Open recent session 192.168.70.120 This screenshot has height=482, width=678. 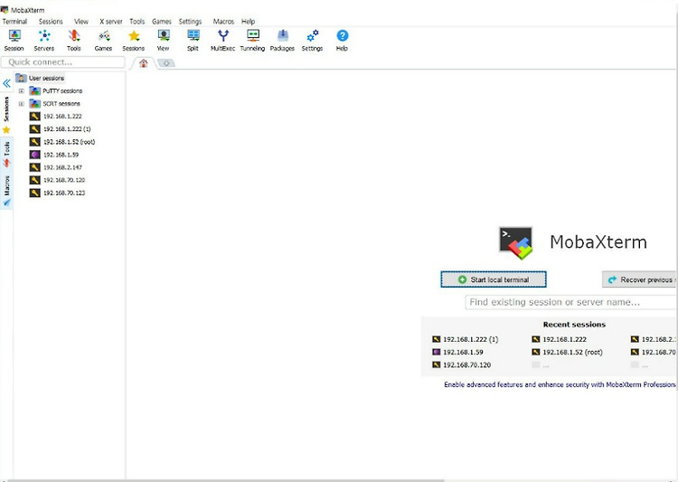pyautogui.click(x=461, y=365)
